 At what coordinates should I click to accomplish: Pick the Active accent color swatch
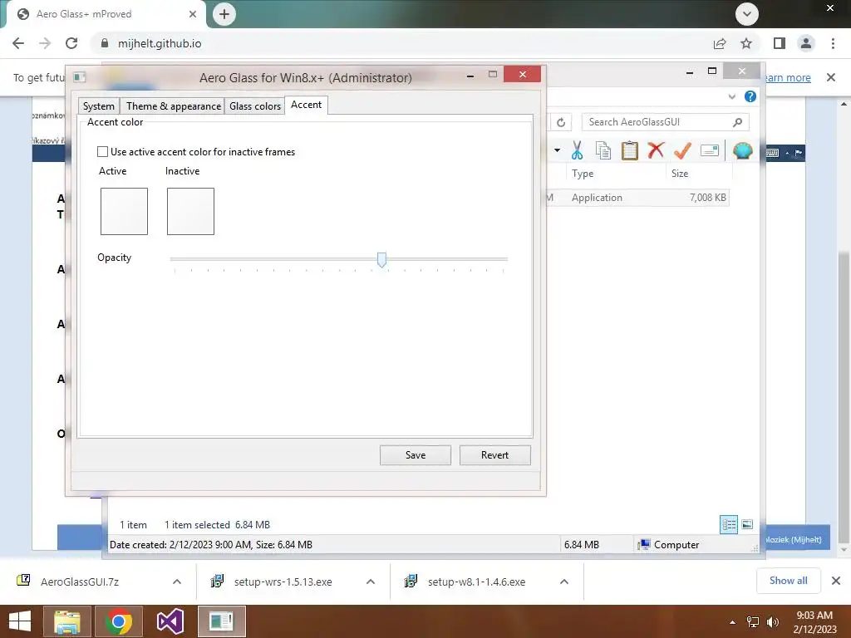[x=125, y=212]
